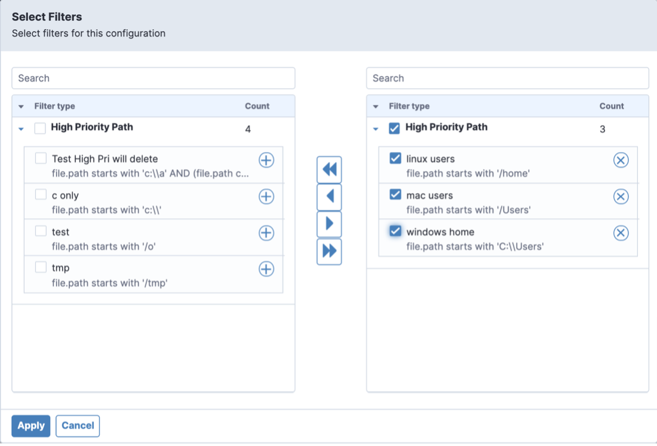Collapse all via right Filter type header arrow
The height and width of the screenshot is (446, 657).
click(x=376, y=106)
